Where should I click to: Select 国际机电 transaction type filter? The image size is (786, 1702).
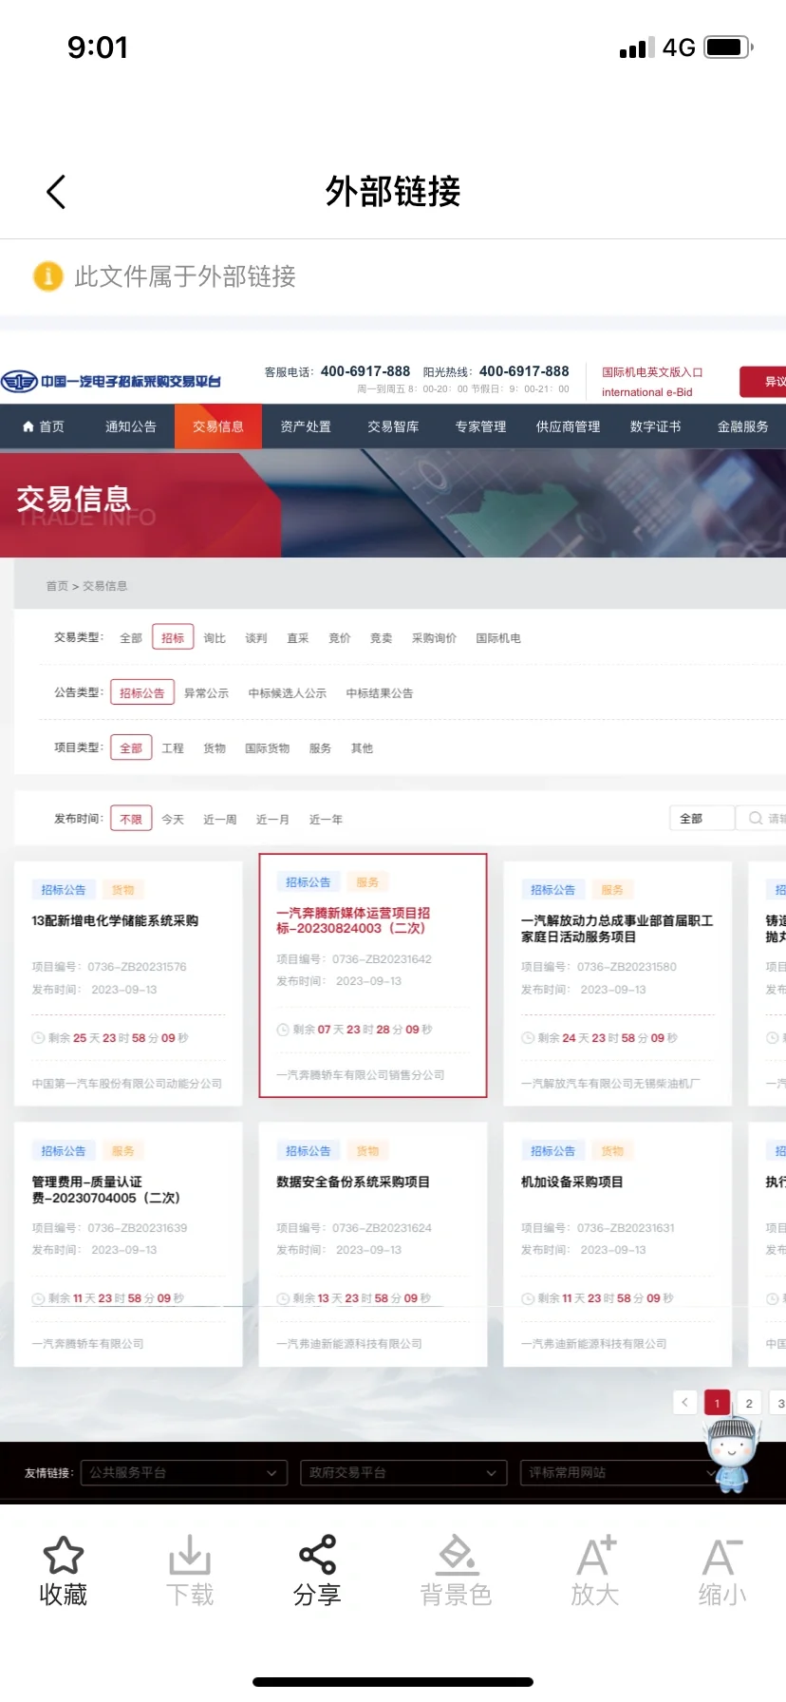point(498,638)
